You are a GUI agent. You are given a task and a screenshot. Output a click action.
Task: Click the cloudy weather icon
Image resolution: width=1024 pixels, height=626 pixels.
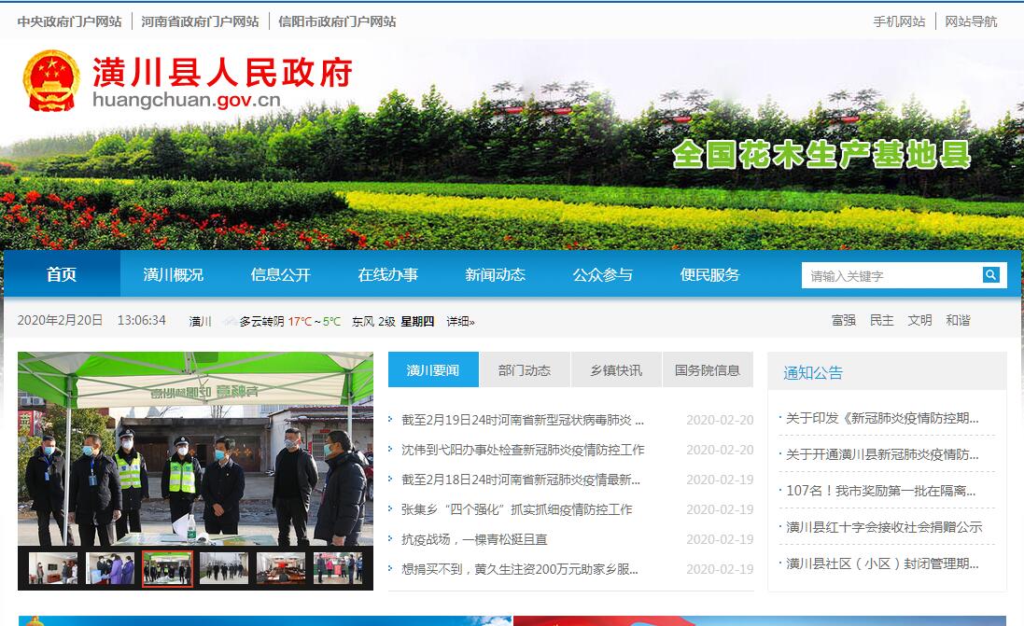tap(229, 321)
